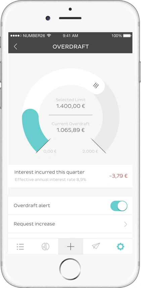
Task: Tap the plus icon in bottom bar
Action: click(x=71, y=247)
